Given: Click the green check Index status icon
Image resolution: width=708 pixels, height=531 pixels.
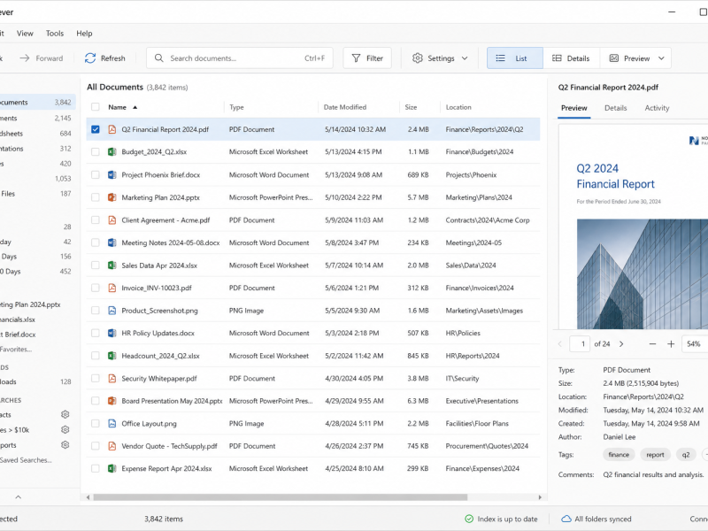Looking at the screenshot, I should 469,519.
